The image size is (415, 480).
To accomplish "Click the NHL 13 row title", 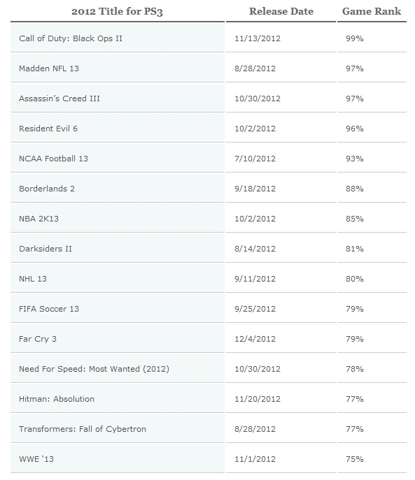I will pyautogui.click(x=33, y=279).
